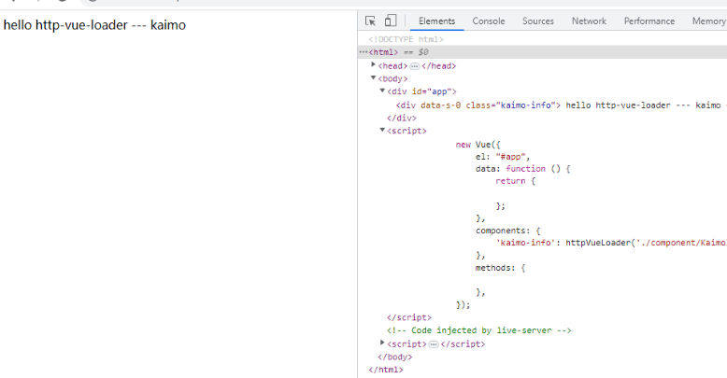
Task: Click the ellipsis badge inside last script tag
Action: click(x=434, y=344)
